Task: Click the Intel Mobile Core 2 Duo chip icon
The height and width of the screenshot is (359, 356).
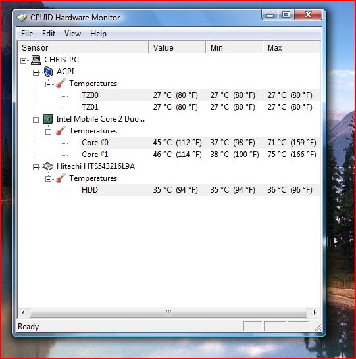Action: point(48,119)
